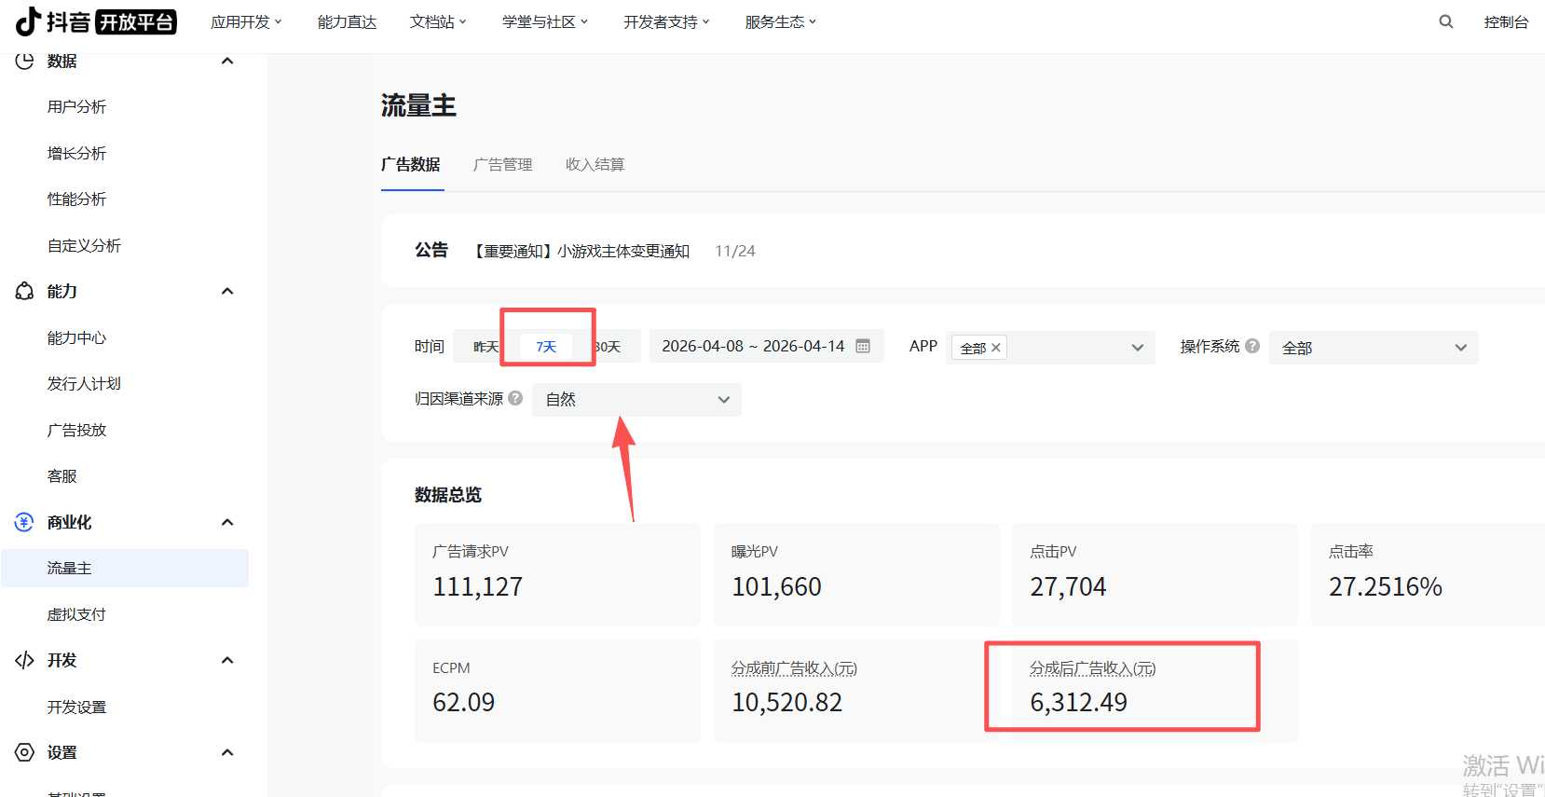
Task: Click the 设置 gear hexagon icon
Action: click(x=24, y=752)
